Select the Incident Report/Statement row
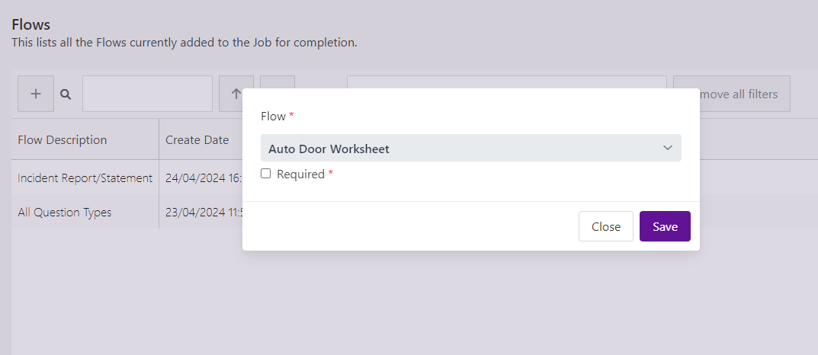The height and width of the screenshot is (355, 818). 85,177
